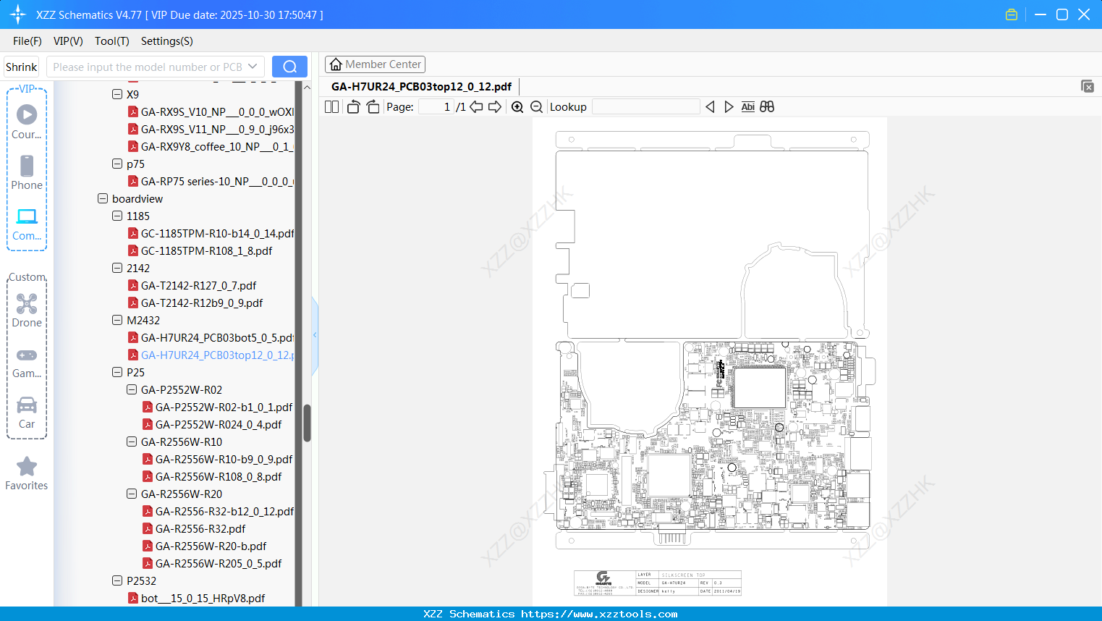Click the model number or PCB search field
This screenshot has height=621, width=1102.
point(147,67)
